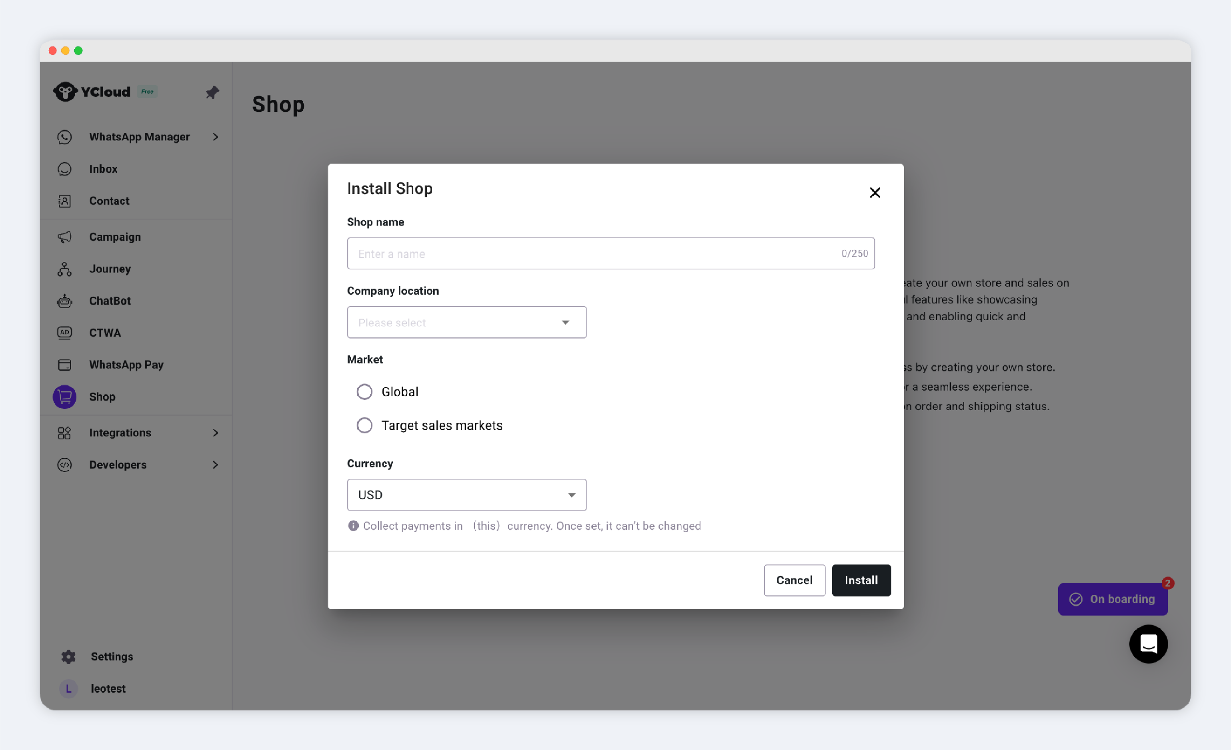Select the Global market radio button
This screenshot has width=1231, height=750.
(365, 392)
